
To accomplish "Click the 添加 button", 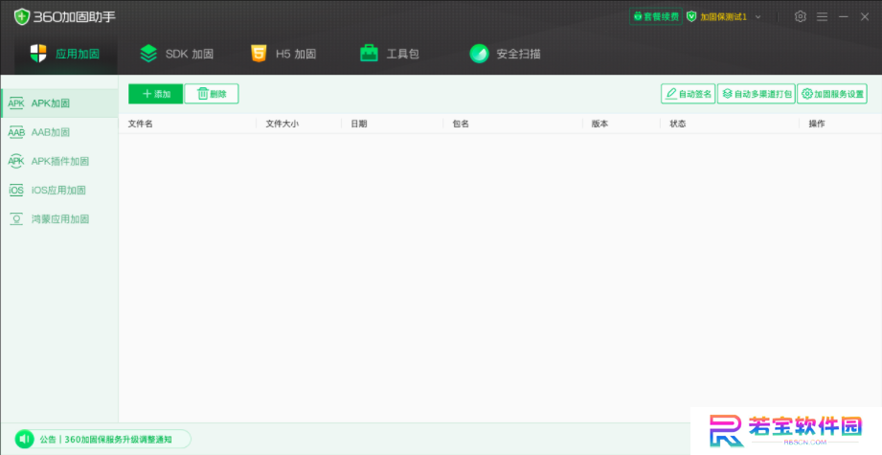I will tap(156, 94).
